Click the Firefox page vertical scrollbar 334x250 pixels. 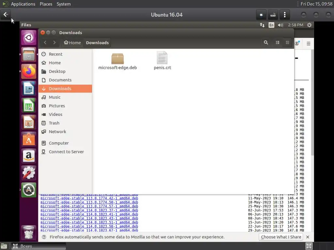pos(312,103)
